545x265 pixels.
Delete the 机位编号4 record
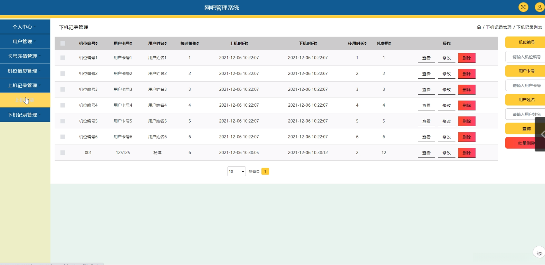467,105
